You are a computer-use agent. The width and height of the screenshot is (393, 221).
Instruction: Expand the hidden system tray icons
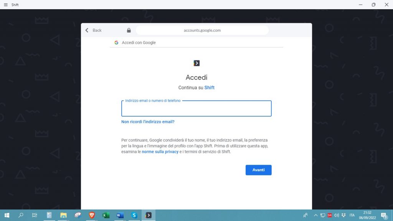click(316, 215)
